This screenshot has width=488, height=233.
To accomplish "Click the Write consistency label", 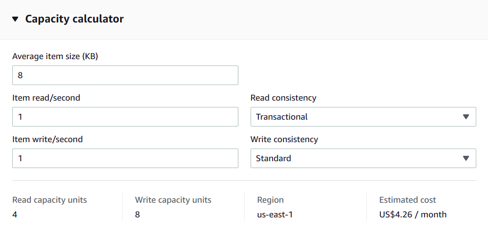I will pos(284,139).
